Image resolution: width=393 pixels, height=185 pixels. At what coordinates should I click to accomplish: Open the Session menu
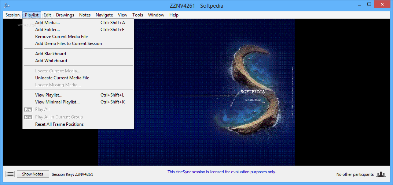(12, 15)
